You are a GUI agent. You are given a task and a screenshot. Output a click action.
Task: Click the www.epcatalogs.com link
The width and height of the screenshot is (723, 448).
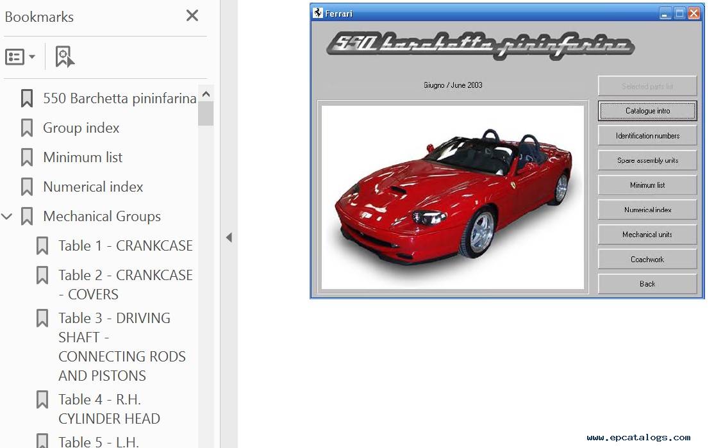click(638, 437)
